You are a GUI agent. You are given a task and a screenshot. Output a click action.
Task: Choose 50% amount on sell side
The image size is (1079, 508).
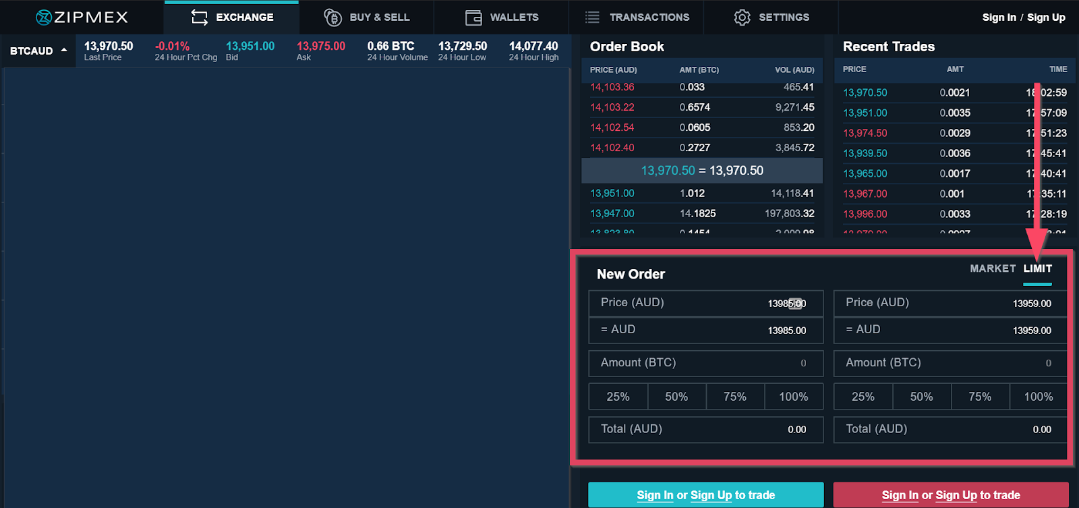tap(921, 397)
